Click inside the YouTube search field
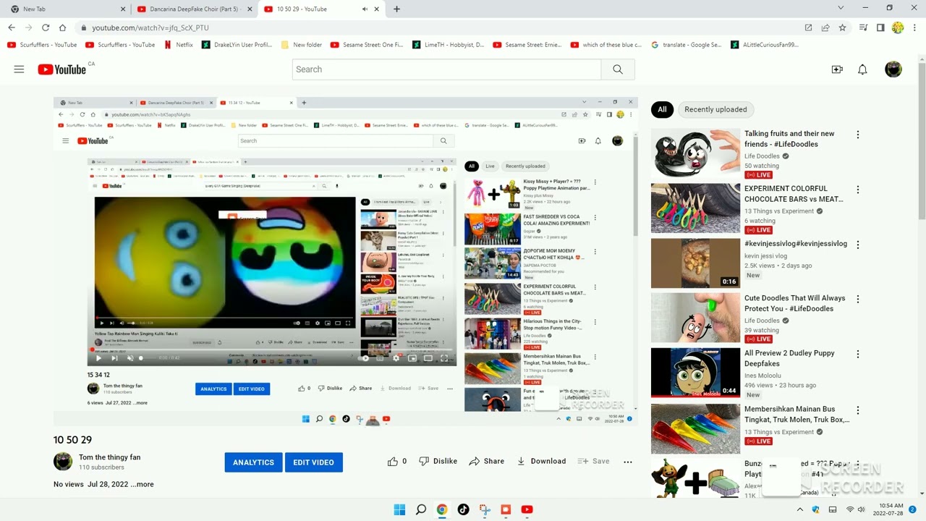Viewport: 926px width, 521px height. tap(447, 69)
